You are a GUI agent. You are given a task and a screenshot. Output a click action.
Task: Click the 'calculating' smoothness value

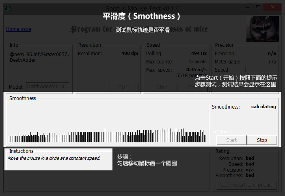click(263, 107)
